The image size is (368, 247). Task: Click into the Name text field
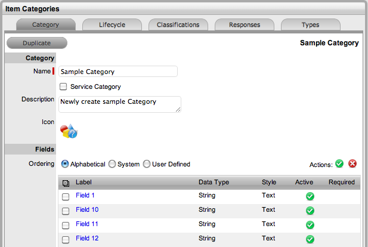117,72
